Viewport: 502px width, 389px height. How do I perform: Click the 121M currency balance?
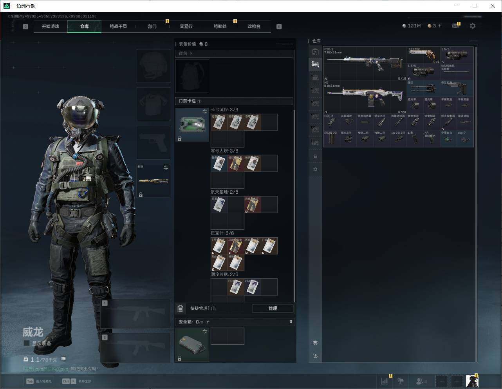pos(412,26)
